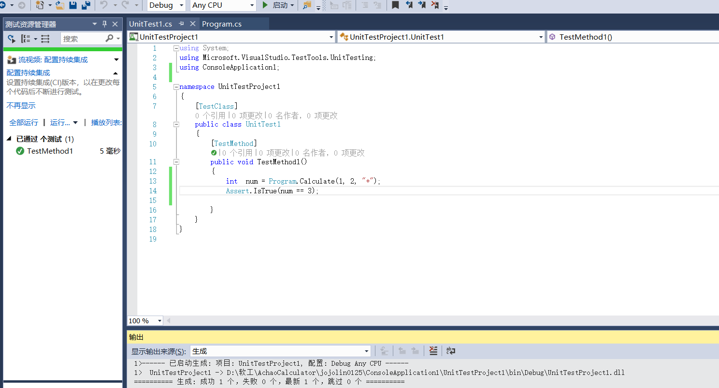Click the uncomment selected lines icon
The image size is (719, 388).
pos(377,5)
